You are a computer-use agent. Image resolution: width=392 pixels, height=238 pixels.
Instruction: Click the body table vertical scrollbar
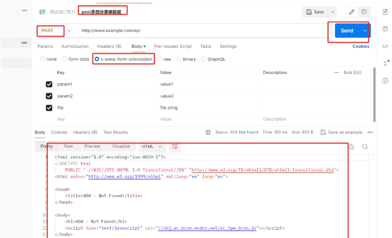[374, 95]
